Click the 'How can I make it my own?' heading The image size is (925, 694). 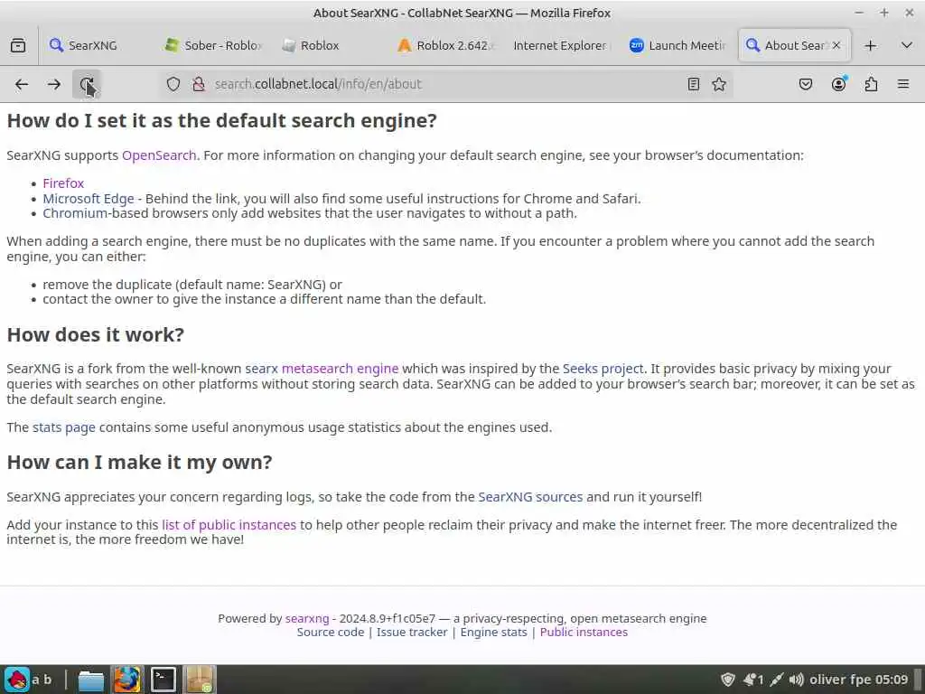(139, 462)
